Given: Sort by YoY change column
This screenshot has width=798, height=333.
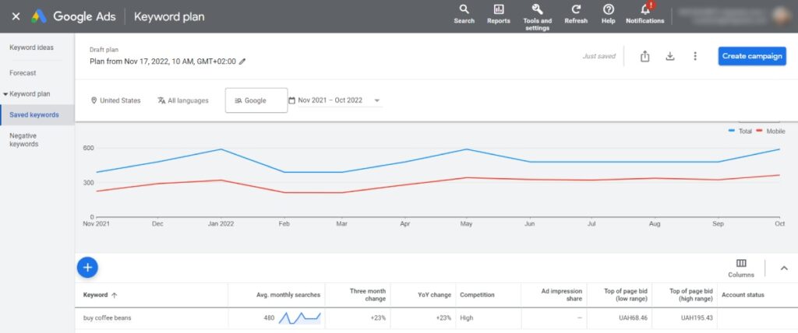Looking at the screenshot, I should (434, 295).
